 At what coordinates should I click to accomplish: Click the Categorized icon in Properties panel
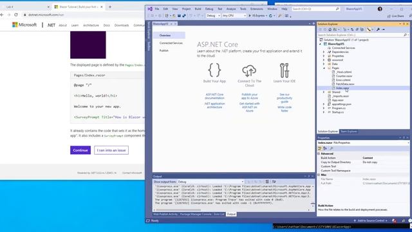coord(320,148)
